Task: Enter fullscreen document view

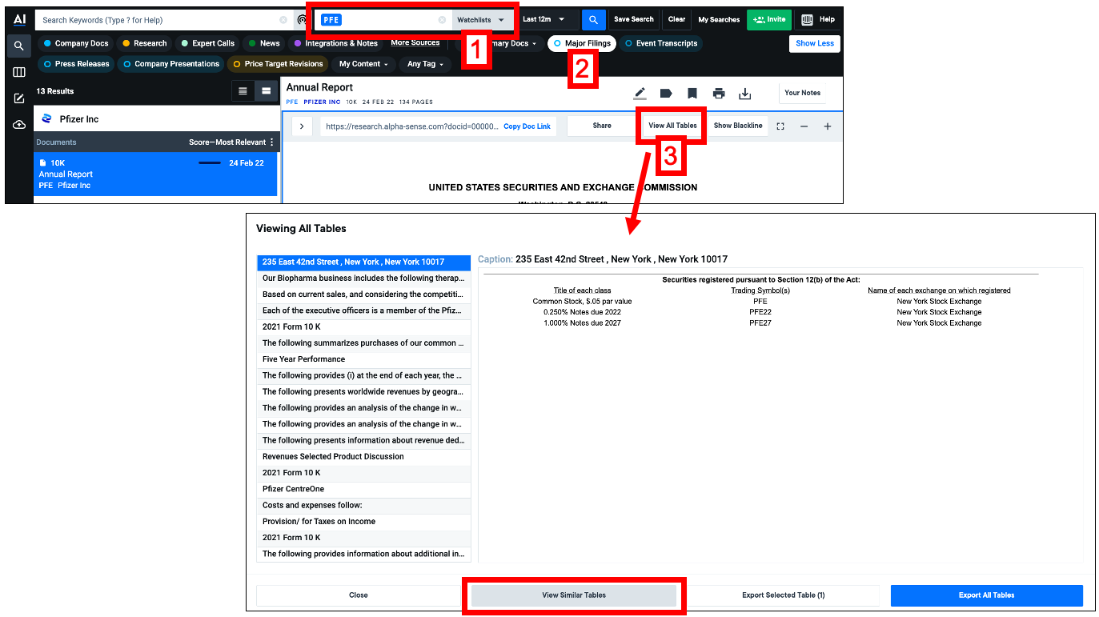Action: pyautogui.click(x=780, y=126)
